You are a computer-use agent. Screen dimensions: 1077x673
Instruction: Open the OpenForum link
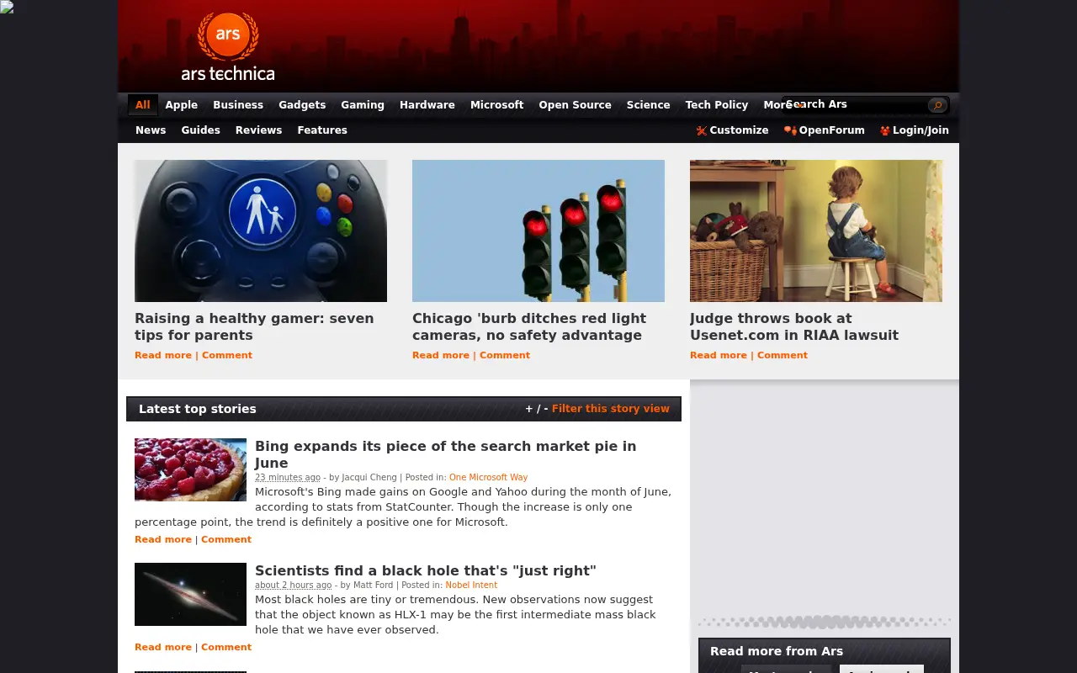(831, 130)
